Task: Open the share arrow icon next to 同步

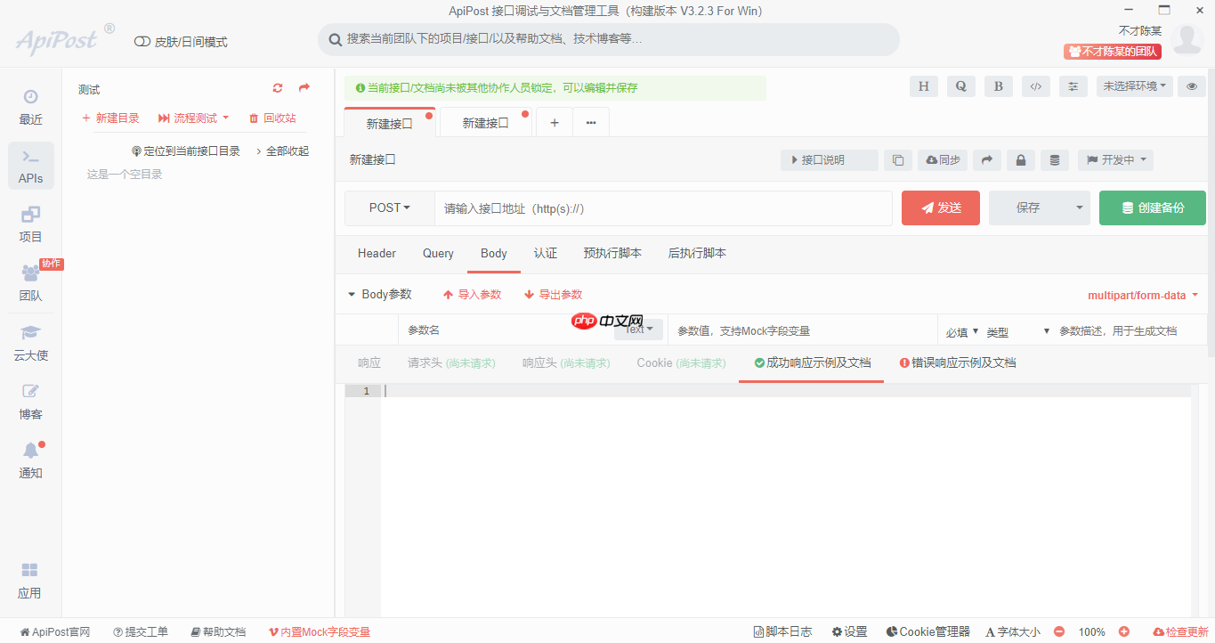Action: [x=986, y=160]
